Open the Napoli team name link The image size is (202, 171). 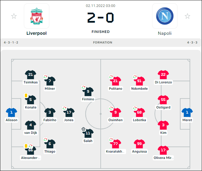(x=165, y=33)
